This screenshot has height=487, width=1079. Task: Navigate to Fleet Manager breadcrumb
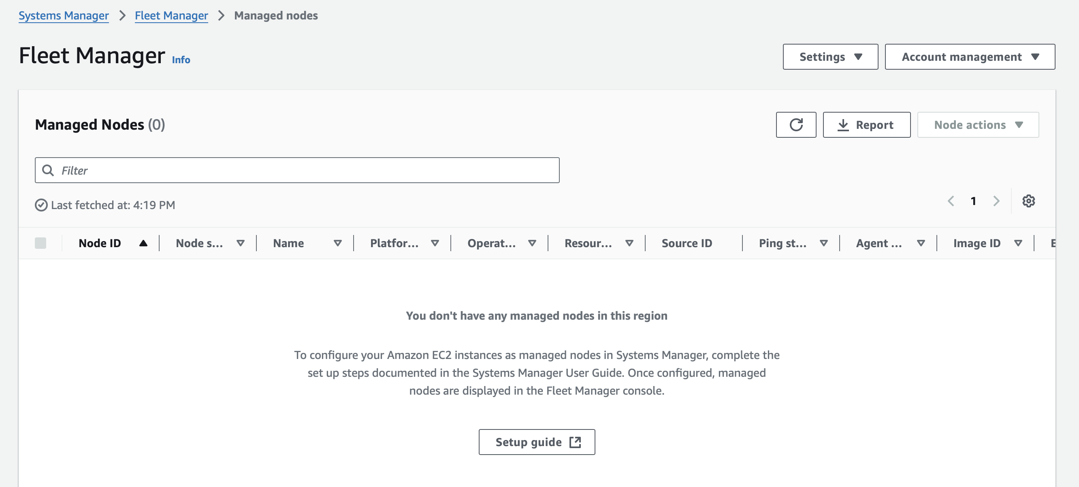pos(171,15)
